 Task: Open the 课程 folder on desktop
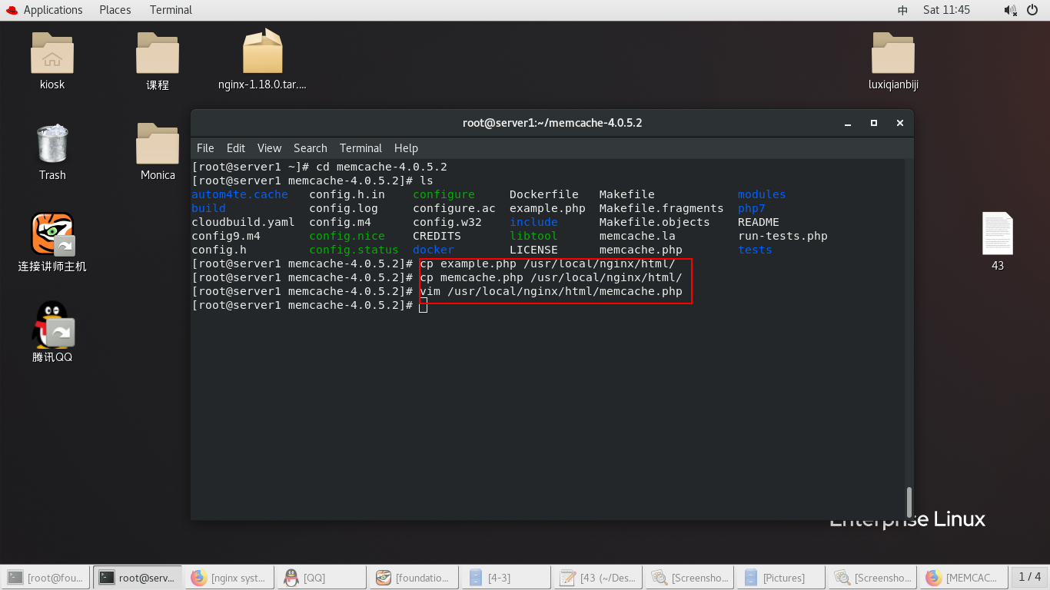[158, 53]
